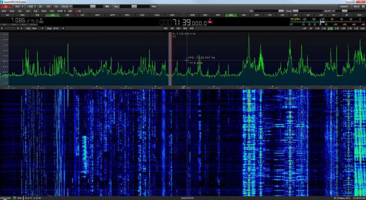
Task: Switch to the 2M band
Action: click(346, 15)
